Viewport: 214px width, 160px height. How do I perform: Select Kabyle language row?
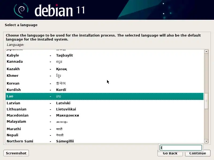pyautogui.click(x=105, y=55)
